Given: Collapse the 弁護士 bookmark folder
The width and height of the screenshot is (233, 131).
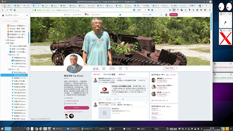Looking at the screenshot, I should tap(6, 43).
